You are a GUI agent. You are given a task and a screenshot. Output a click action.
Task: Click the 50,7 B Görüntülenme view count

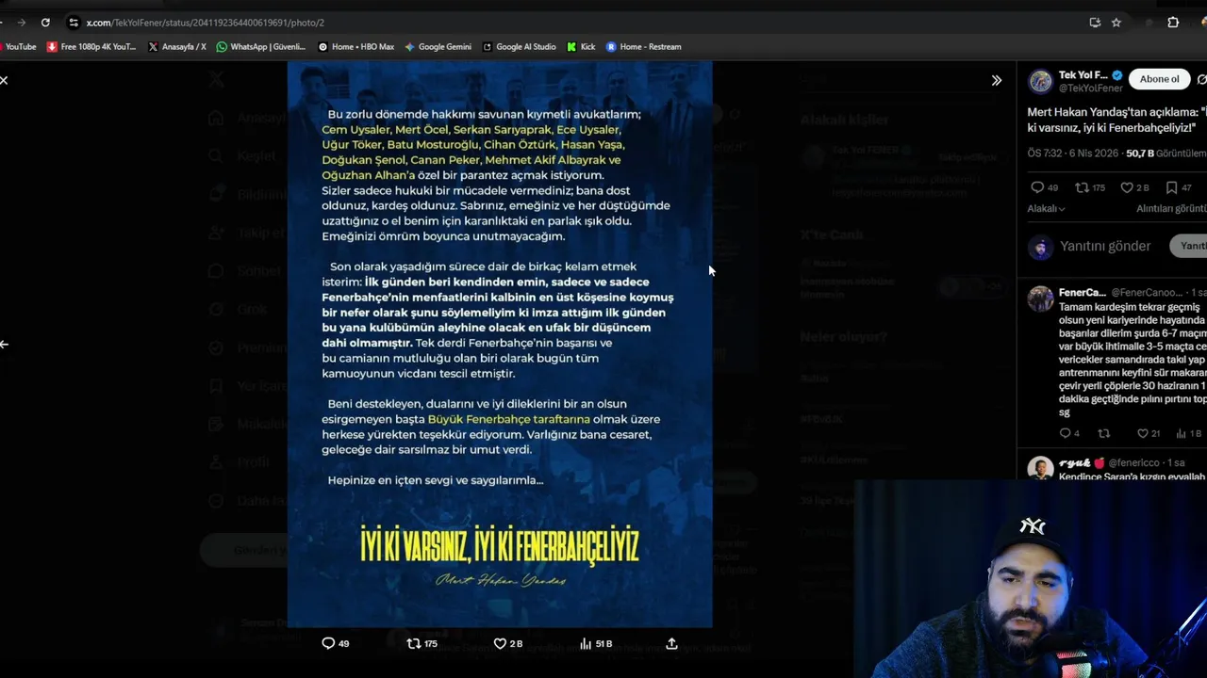point(1166,153)
